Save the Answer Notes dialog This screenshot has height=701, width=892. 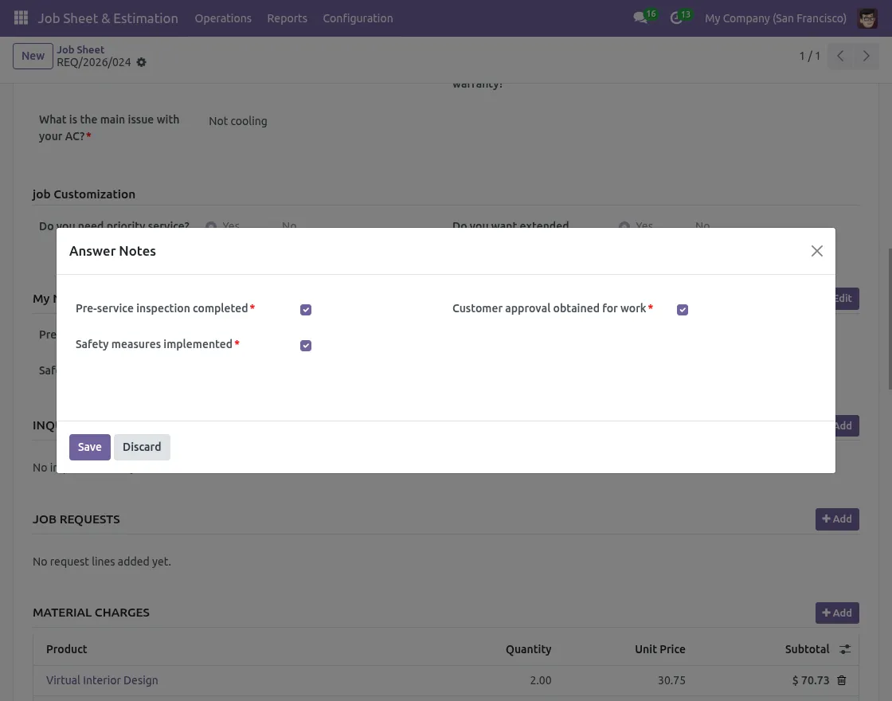click(89, 447)
